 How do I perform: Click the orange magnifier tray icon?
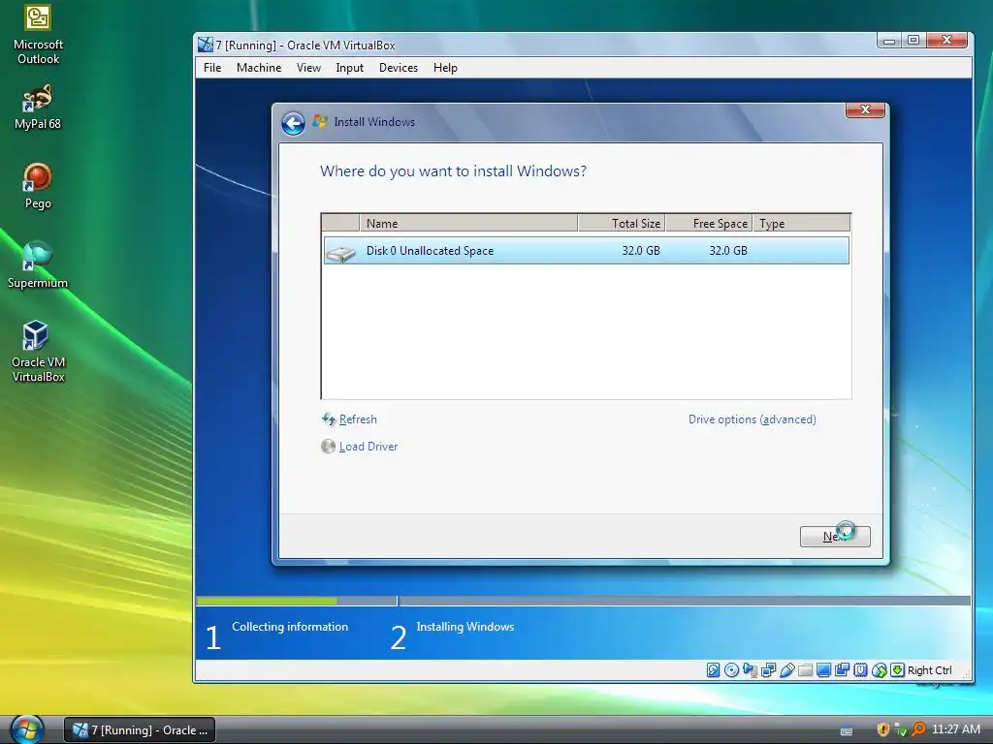click(917, 729)
